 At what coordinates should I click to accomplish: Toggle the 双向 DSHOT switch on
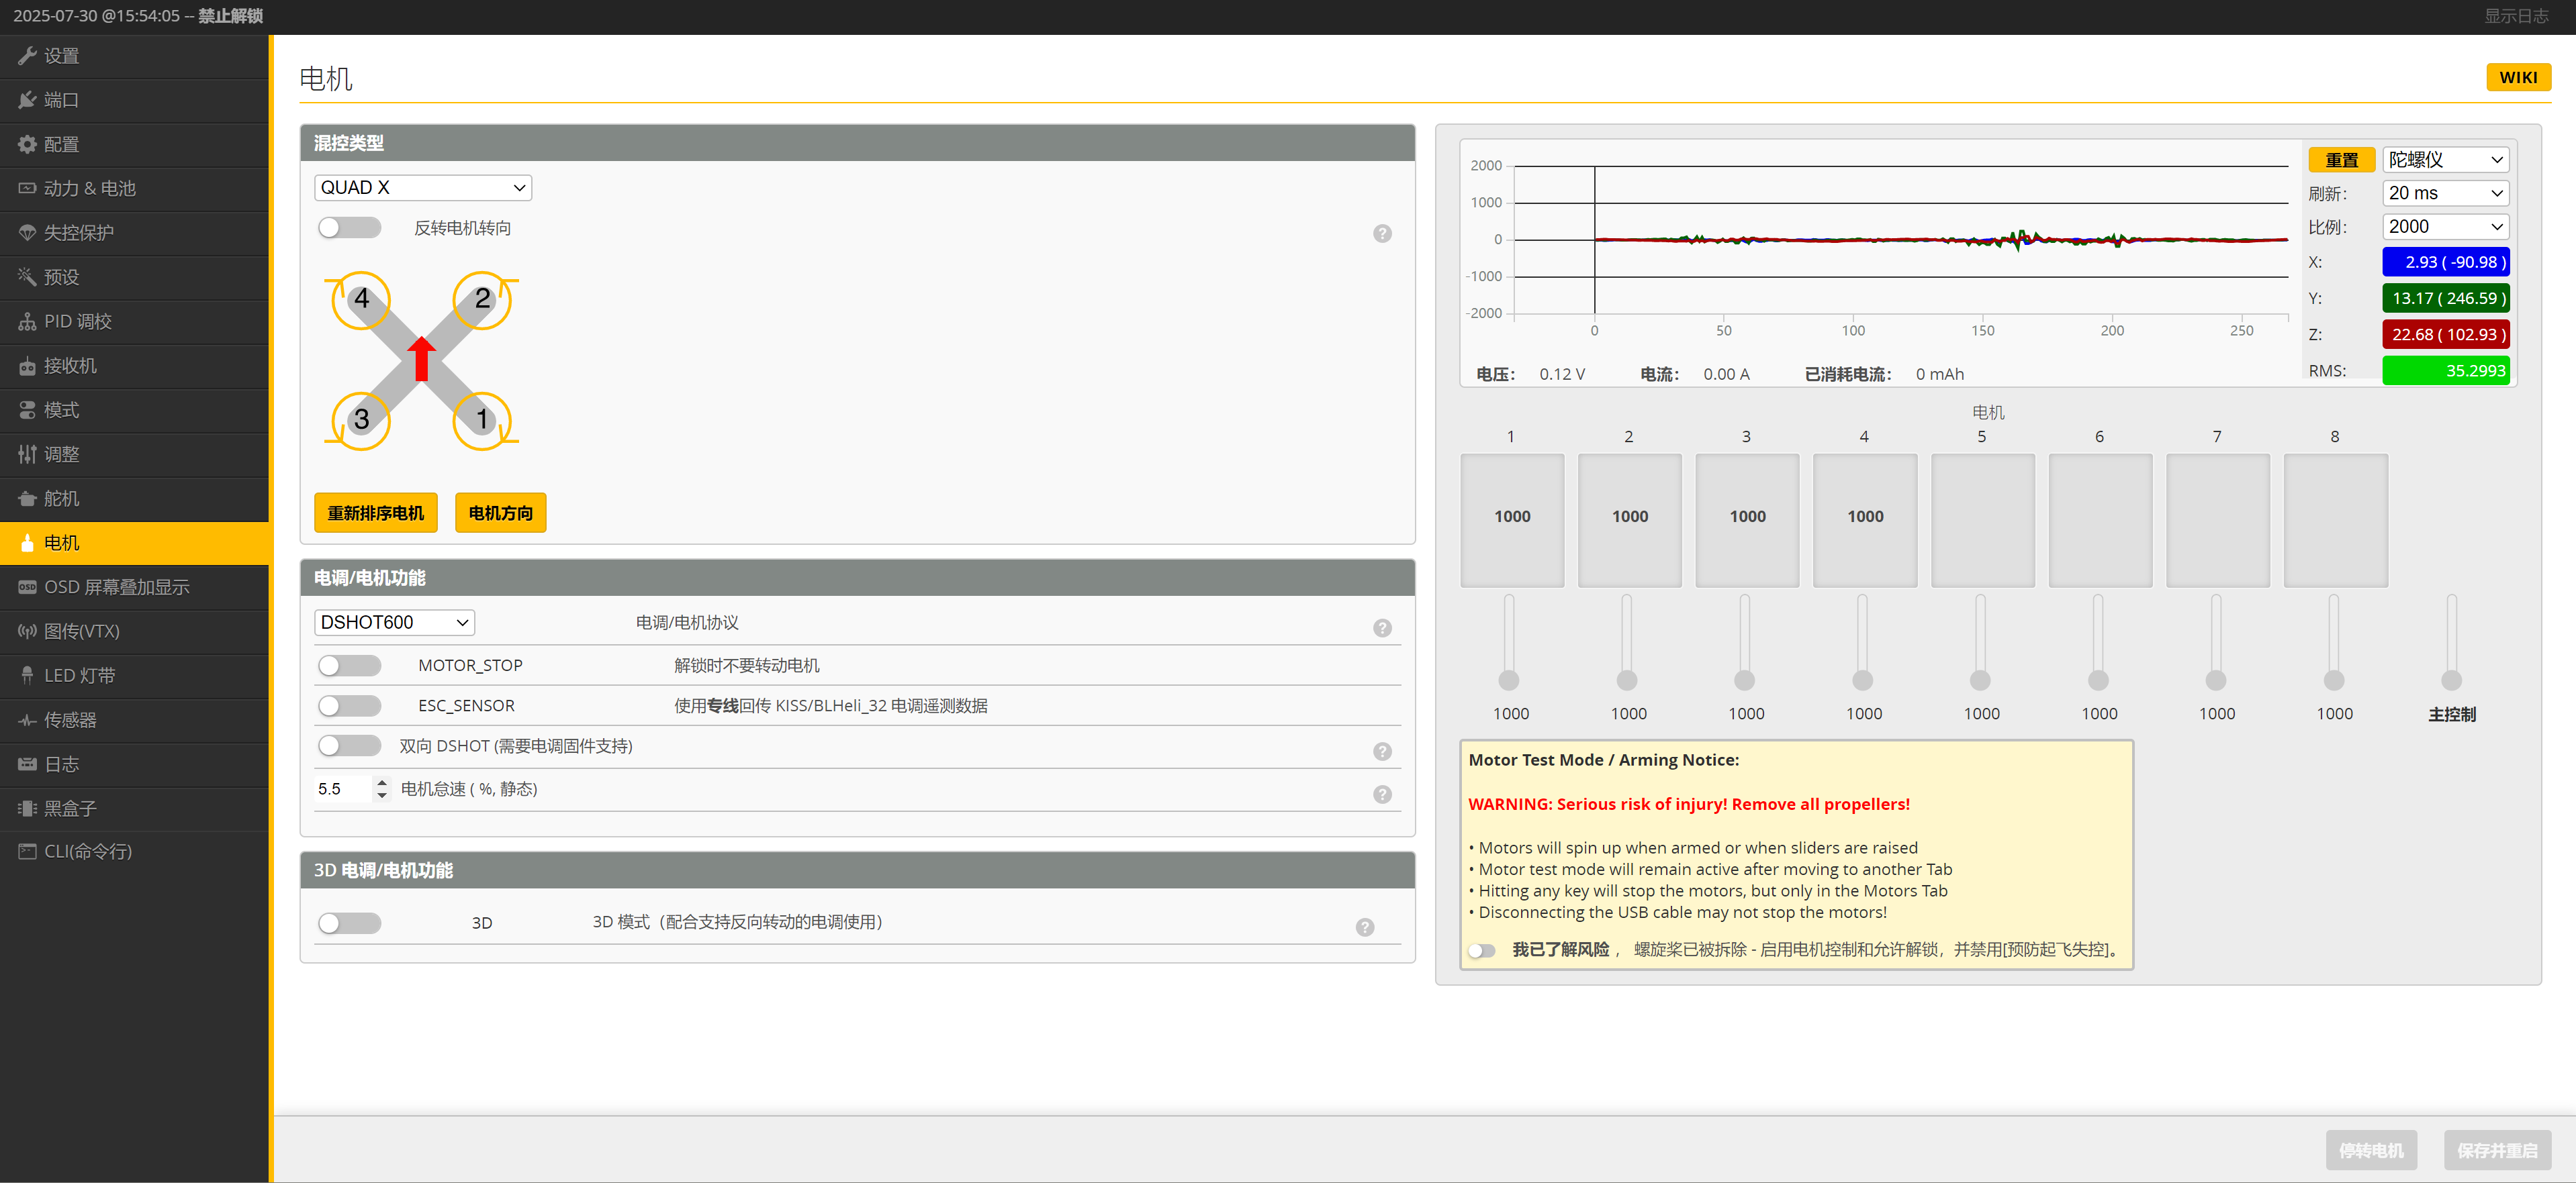349,746
